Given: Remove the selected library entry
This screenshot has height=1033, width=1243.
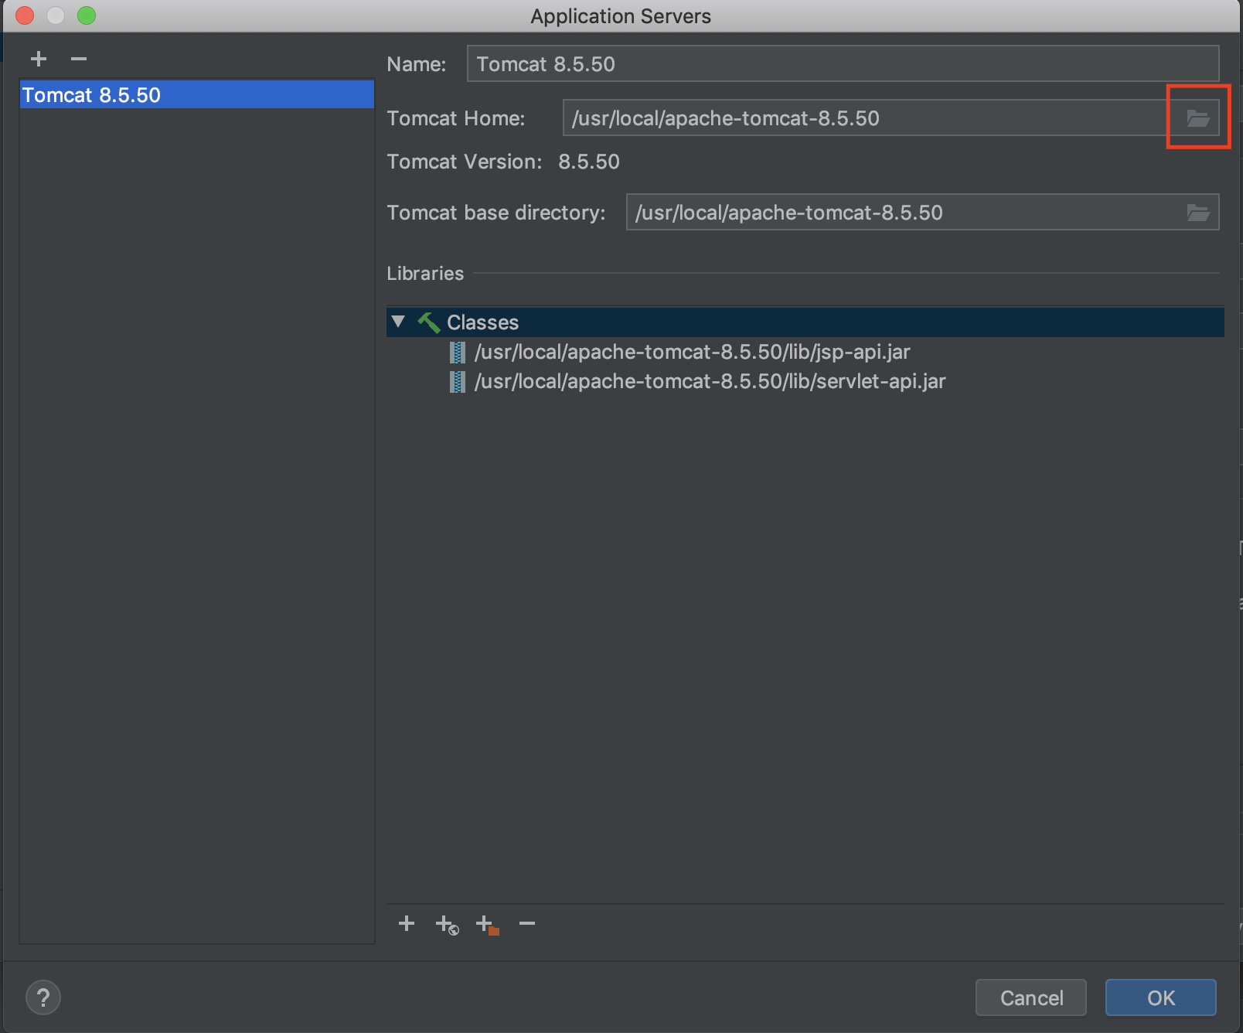Looking at the screenshot, I should [527, 923].
